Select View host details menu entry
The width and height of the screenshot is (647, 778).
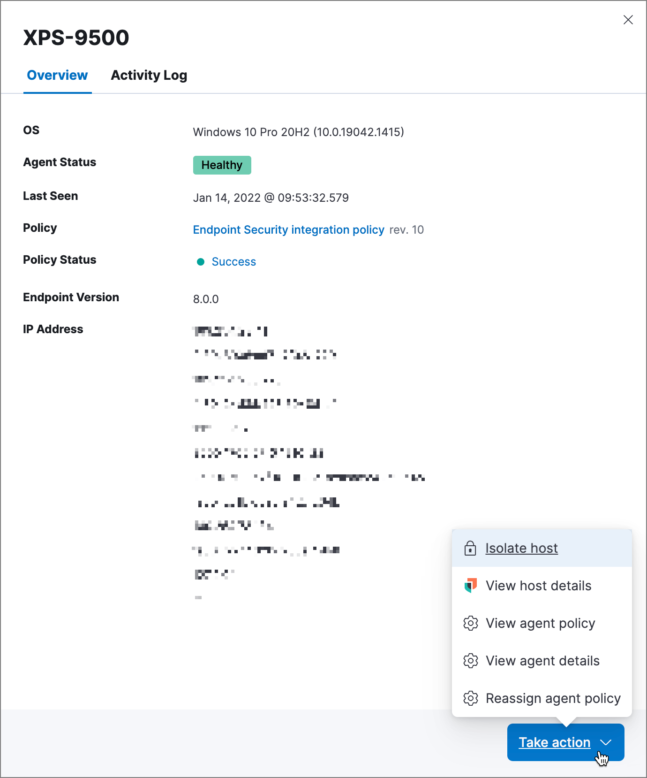click(538, 586)
